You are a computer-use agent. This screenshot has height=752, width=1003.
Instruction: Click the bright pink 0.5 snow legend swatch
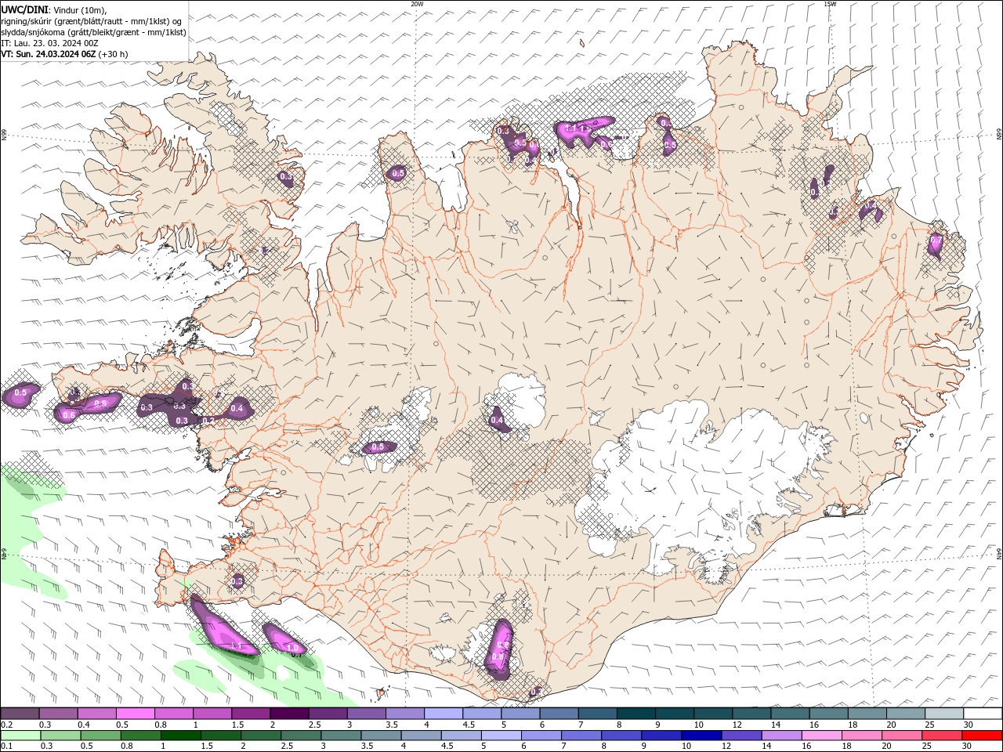click(135, 714)
